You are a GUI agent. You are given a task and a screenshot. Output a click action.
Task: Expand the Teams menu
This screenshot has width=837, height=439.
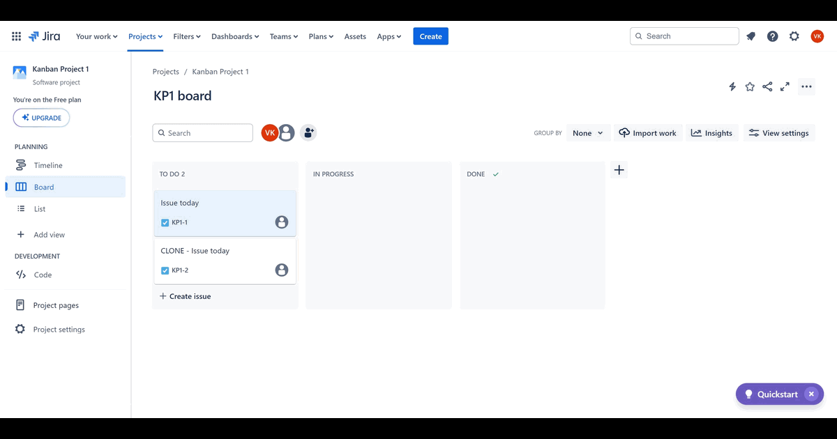[x=283, y=36]
